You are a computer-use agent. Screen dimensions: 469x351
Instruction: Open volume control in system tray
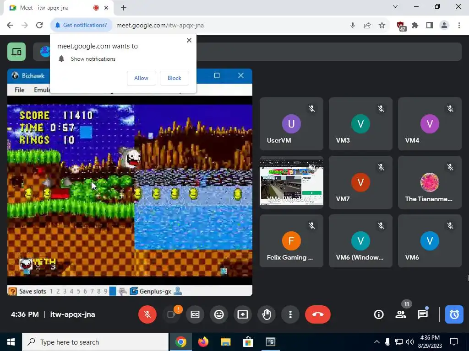pyautogui.click(x=410, y=342)
